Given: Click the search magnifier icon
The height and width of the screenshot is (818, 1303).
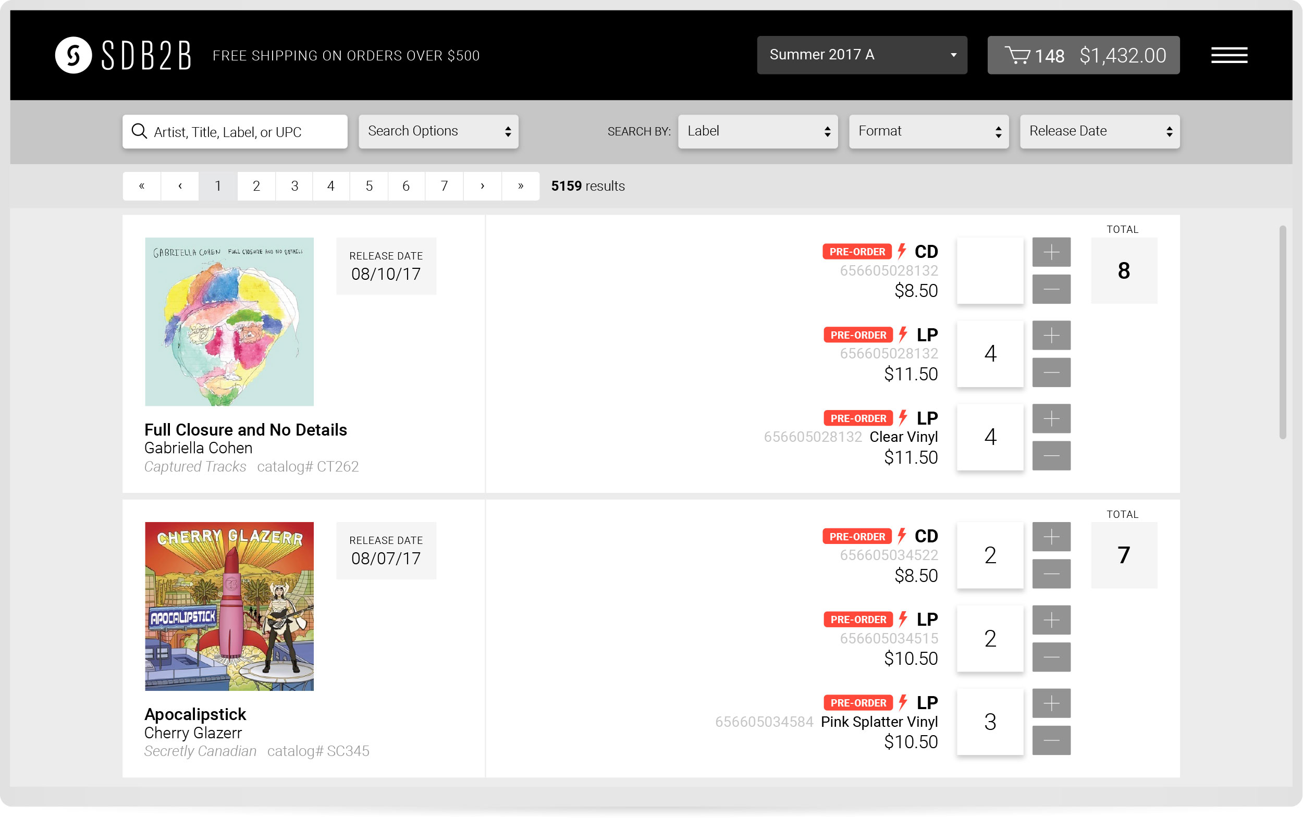Looking at the screenshot, I should [x=139, y=131].
